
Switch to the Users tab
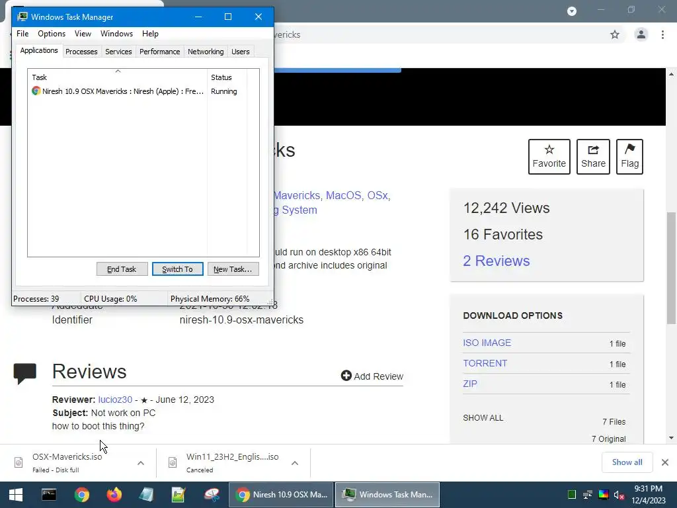click(241, 52)
